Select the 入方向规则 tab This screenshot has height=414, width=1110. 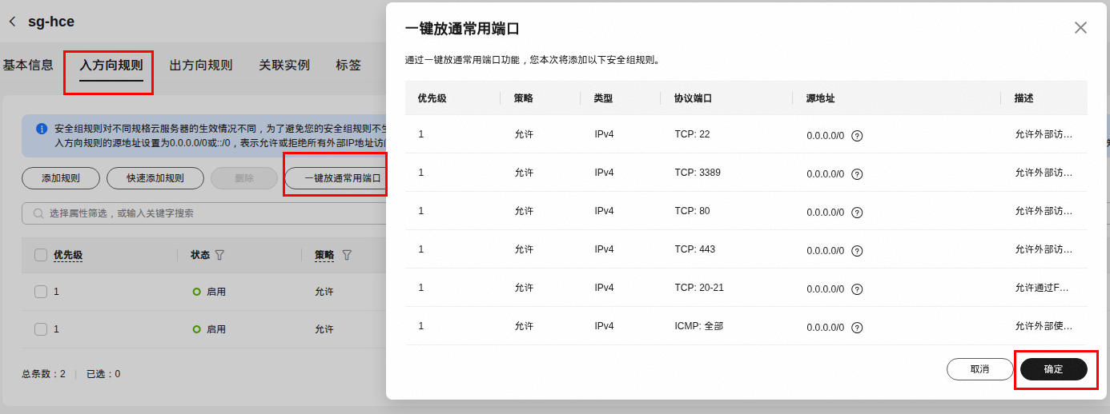(x=111, y=66)
